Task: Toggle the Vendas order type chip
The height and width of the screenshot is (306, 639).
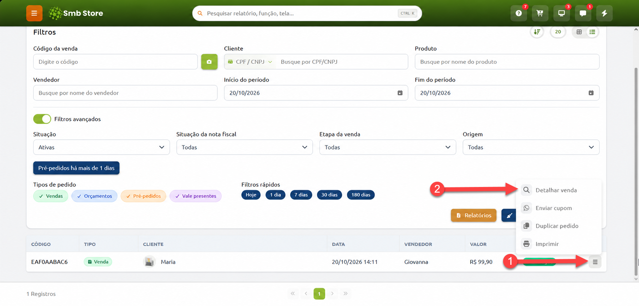Action: pos(51,196)
